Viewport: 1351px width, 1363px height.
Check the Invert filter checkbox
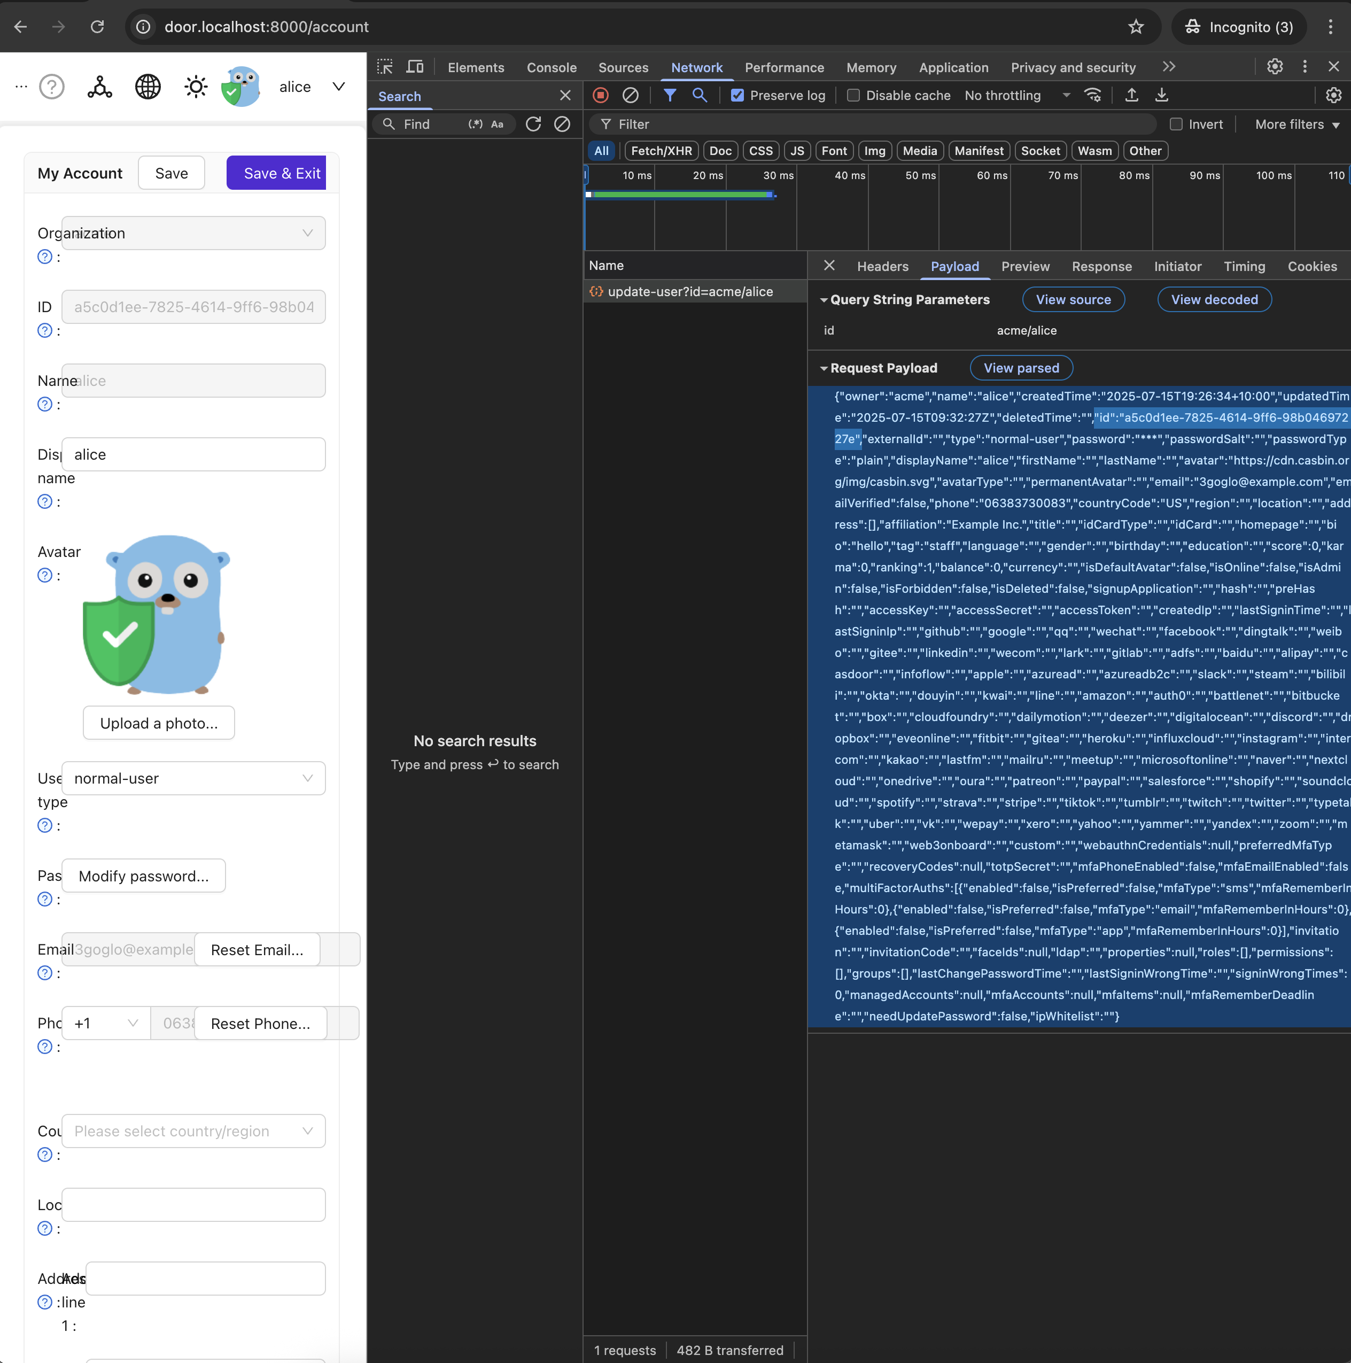point(1176,124)
